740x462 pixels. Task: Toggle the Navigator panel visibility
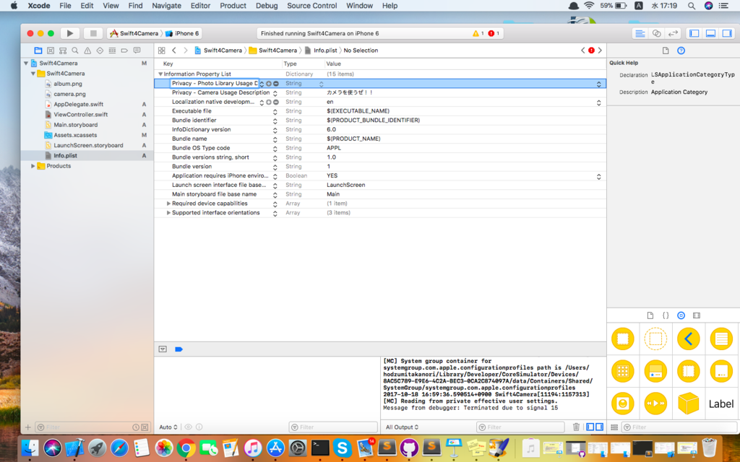coord(694,33)
